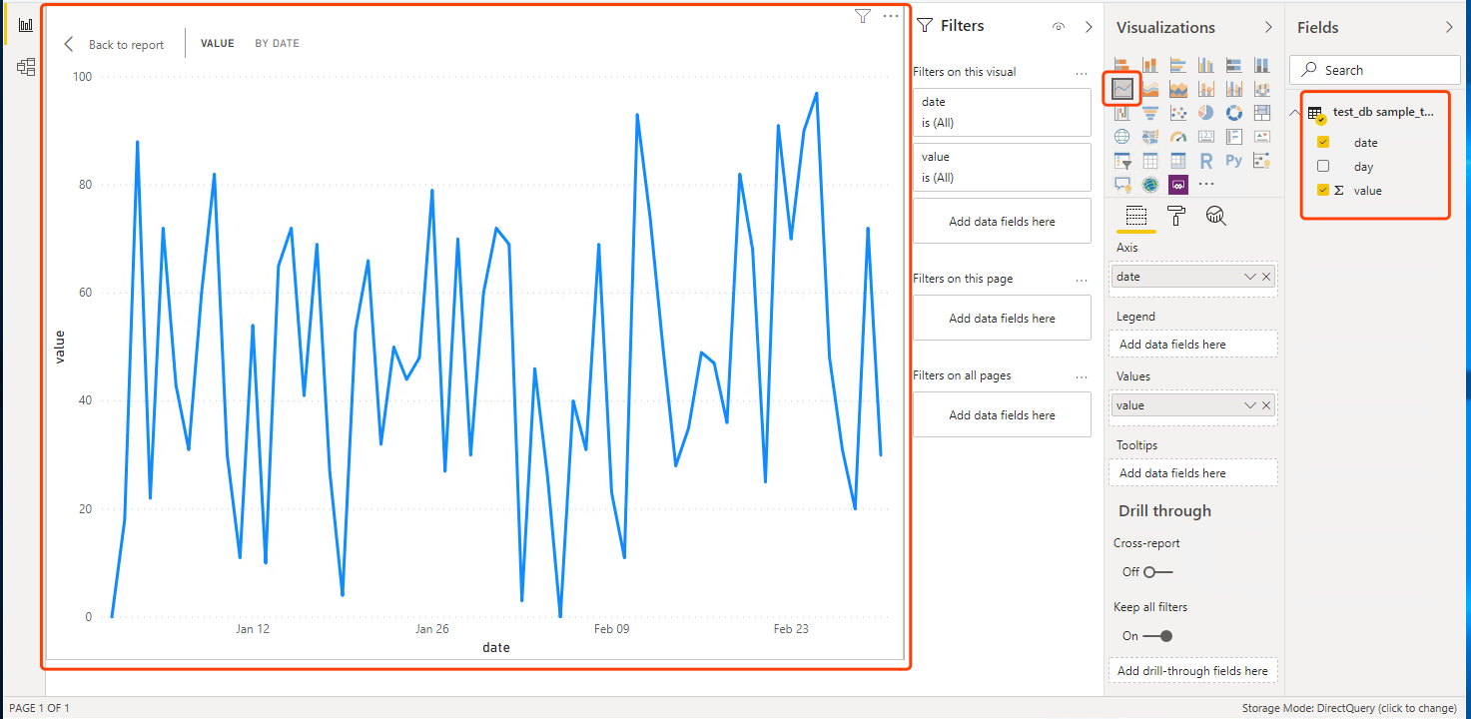The height and width of the screenshot is (719, 1471).
Task: Select the Gauge visualization
Action: point(1178,137)
